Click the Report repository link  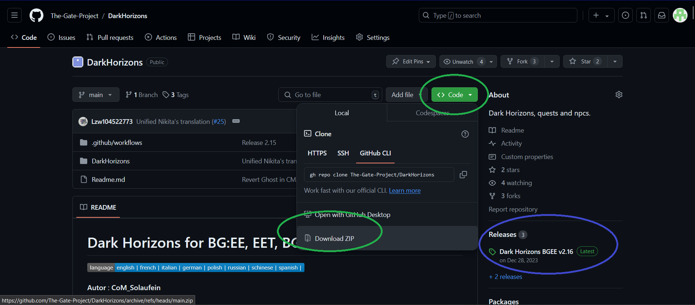pyautogui.click(x=513, y=209)
